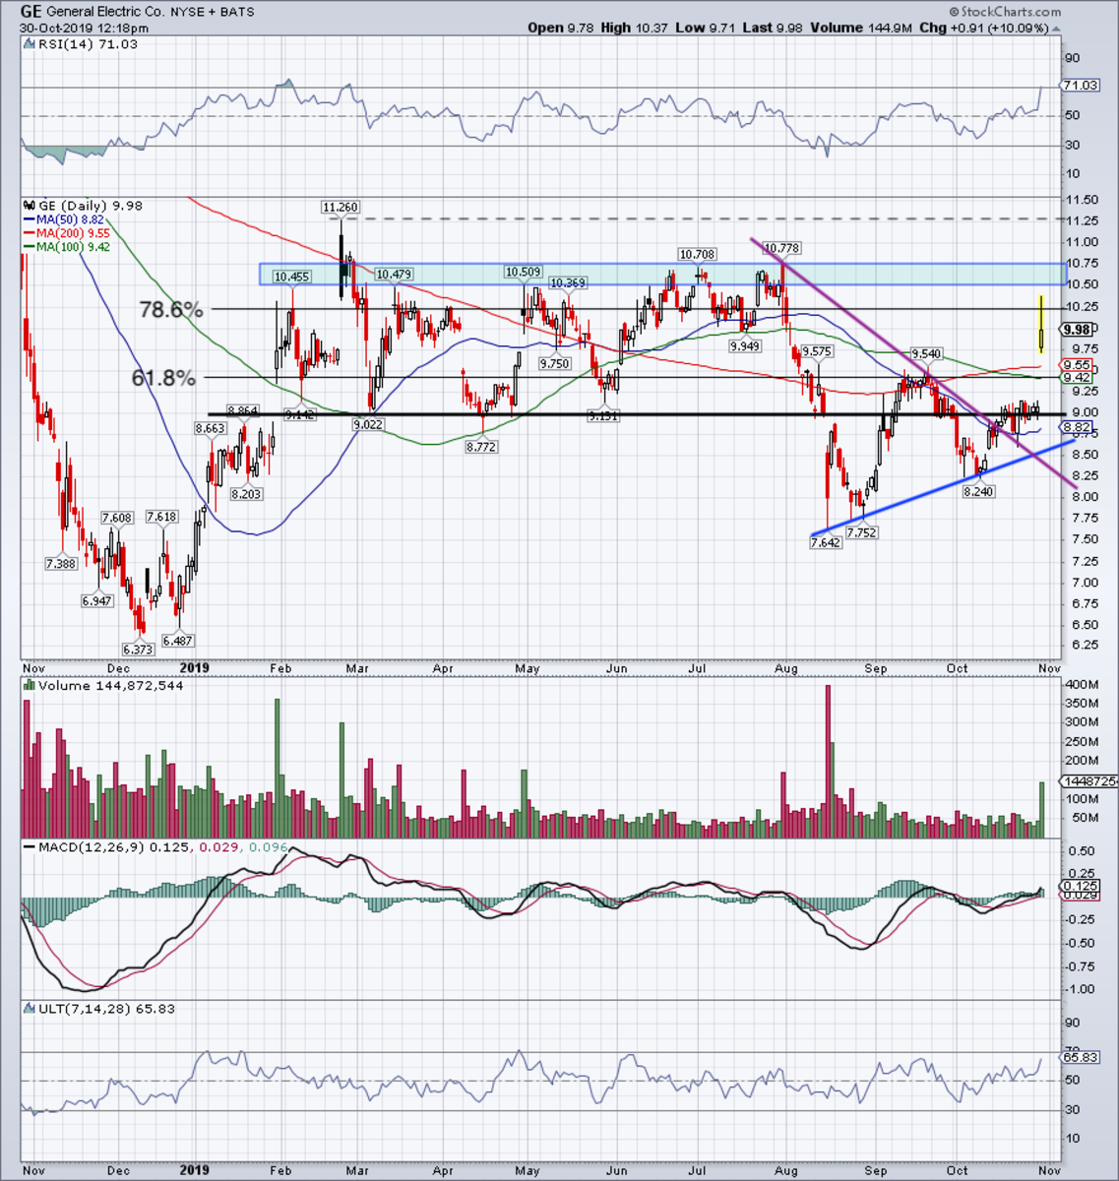Click the 8.663 price annotation
Screen dimensions: 1119x1181
point(211,428)
